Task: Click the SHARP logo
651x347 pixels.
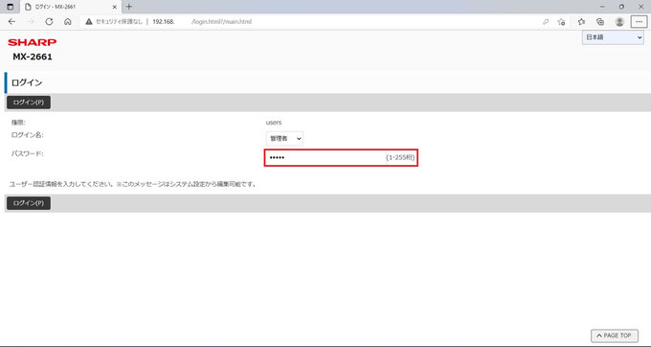Action: (32, 42)
